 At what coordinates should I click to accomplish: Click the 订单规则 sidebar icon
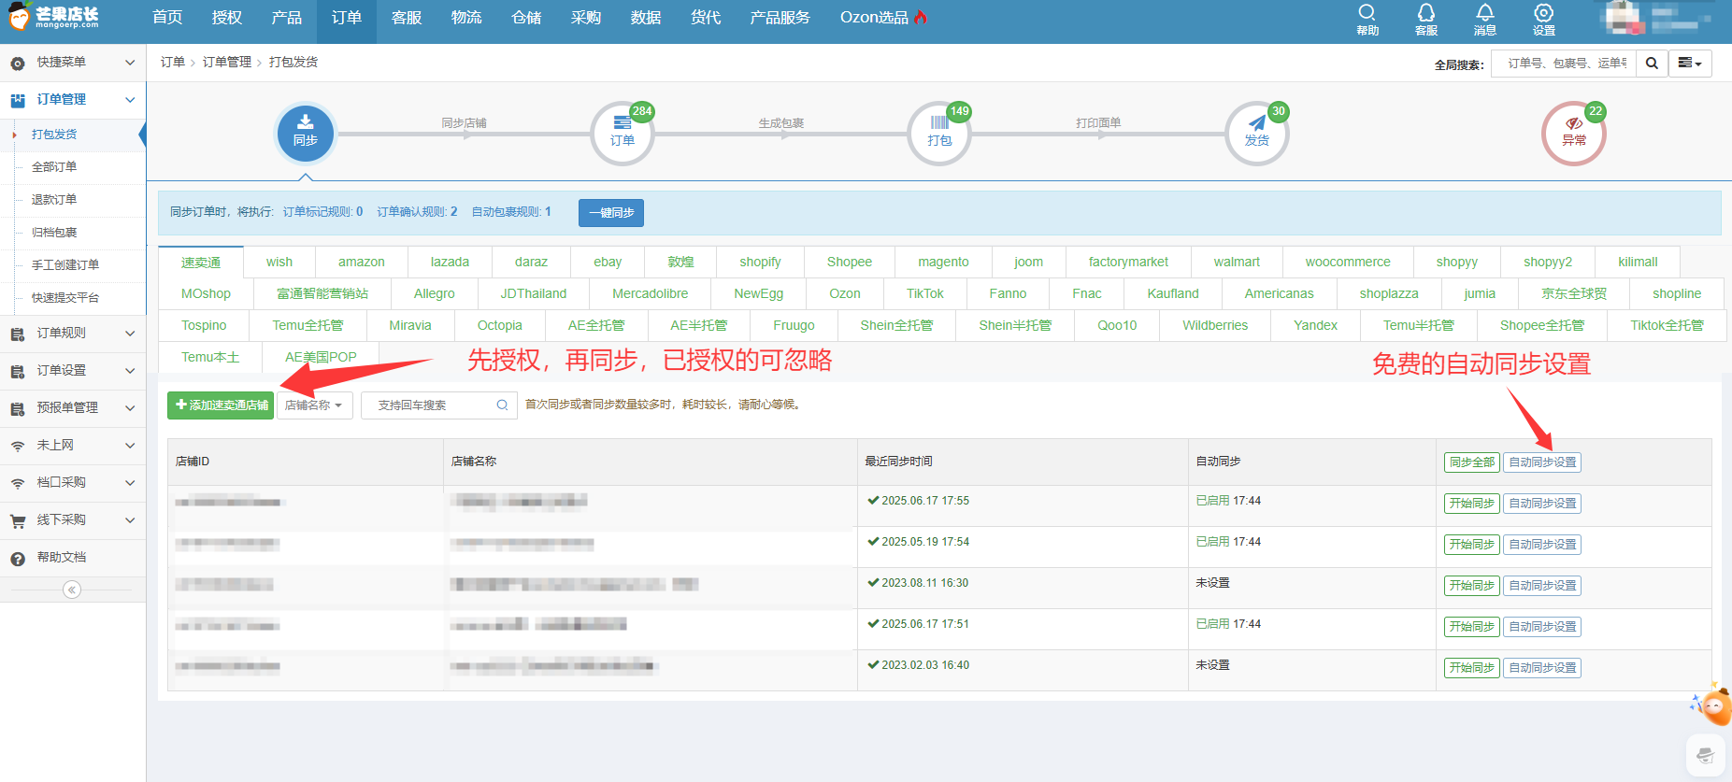pyautogui.click(x=18, y=334)
